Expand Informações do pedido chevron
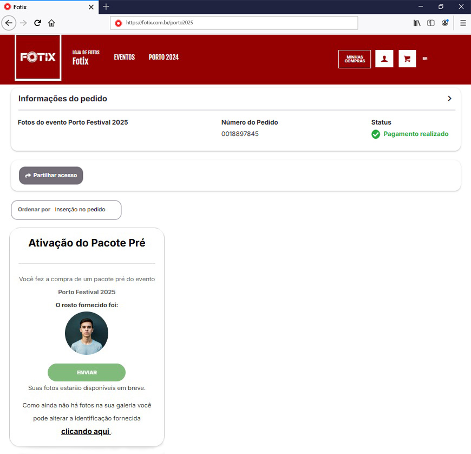The width and height of the screenshot is (471, 454). (449, 99)
